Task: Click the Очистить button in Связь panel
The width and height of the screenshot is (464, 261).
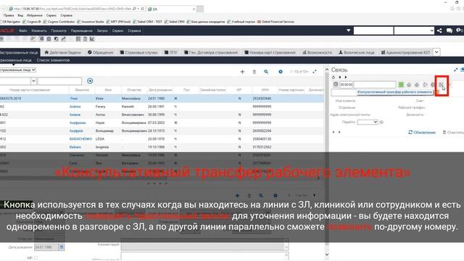Action: [x=453, y=132]
